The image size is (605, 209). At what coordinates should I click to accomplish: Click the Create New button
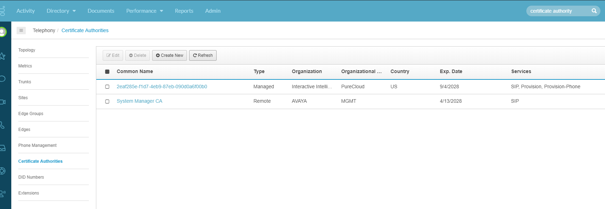pos(170,55)
